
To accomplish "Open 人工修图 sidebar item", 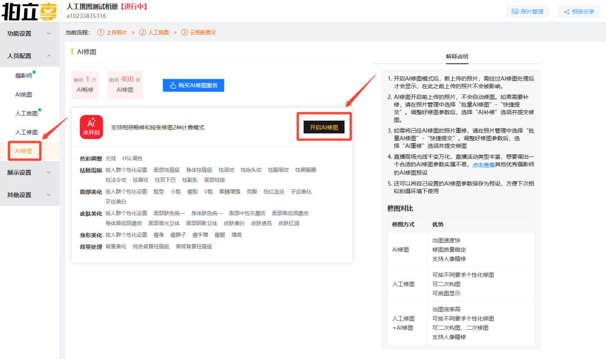I will (26, 132).
